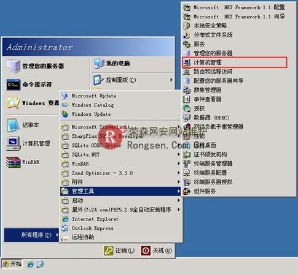Click 所有程序(P) button

click(x=31, y=235)
